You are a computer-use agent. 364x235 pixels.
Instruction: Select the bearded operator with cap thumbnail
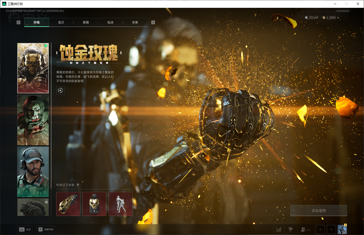pyautogui.click(x=33, y=172)
